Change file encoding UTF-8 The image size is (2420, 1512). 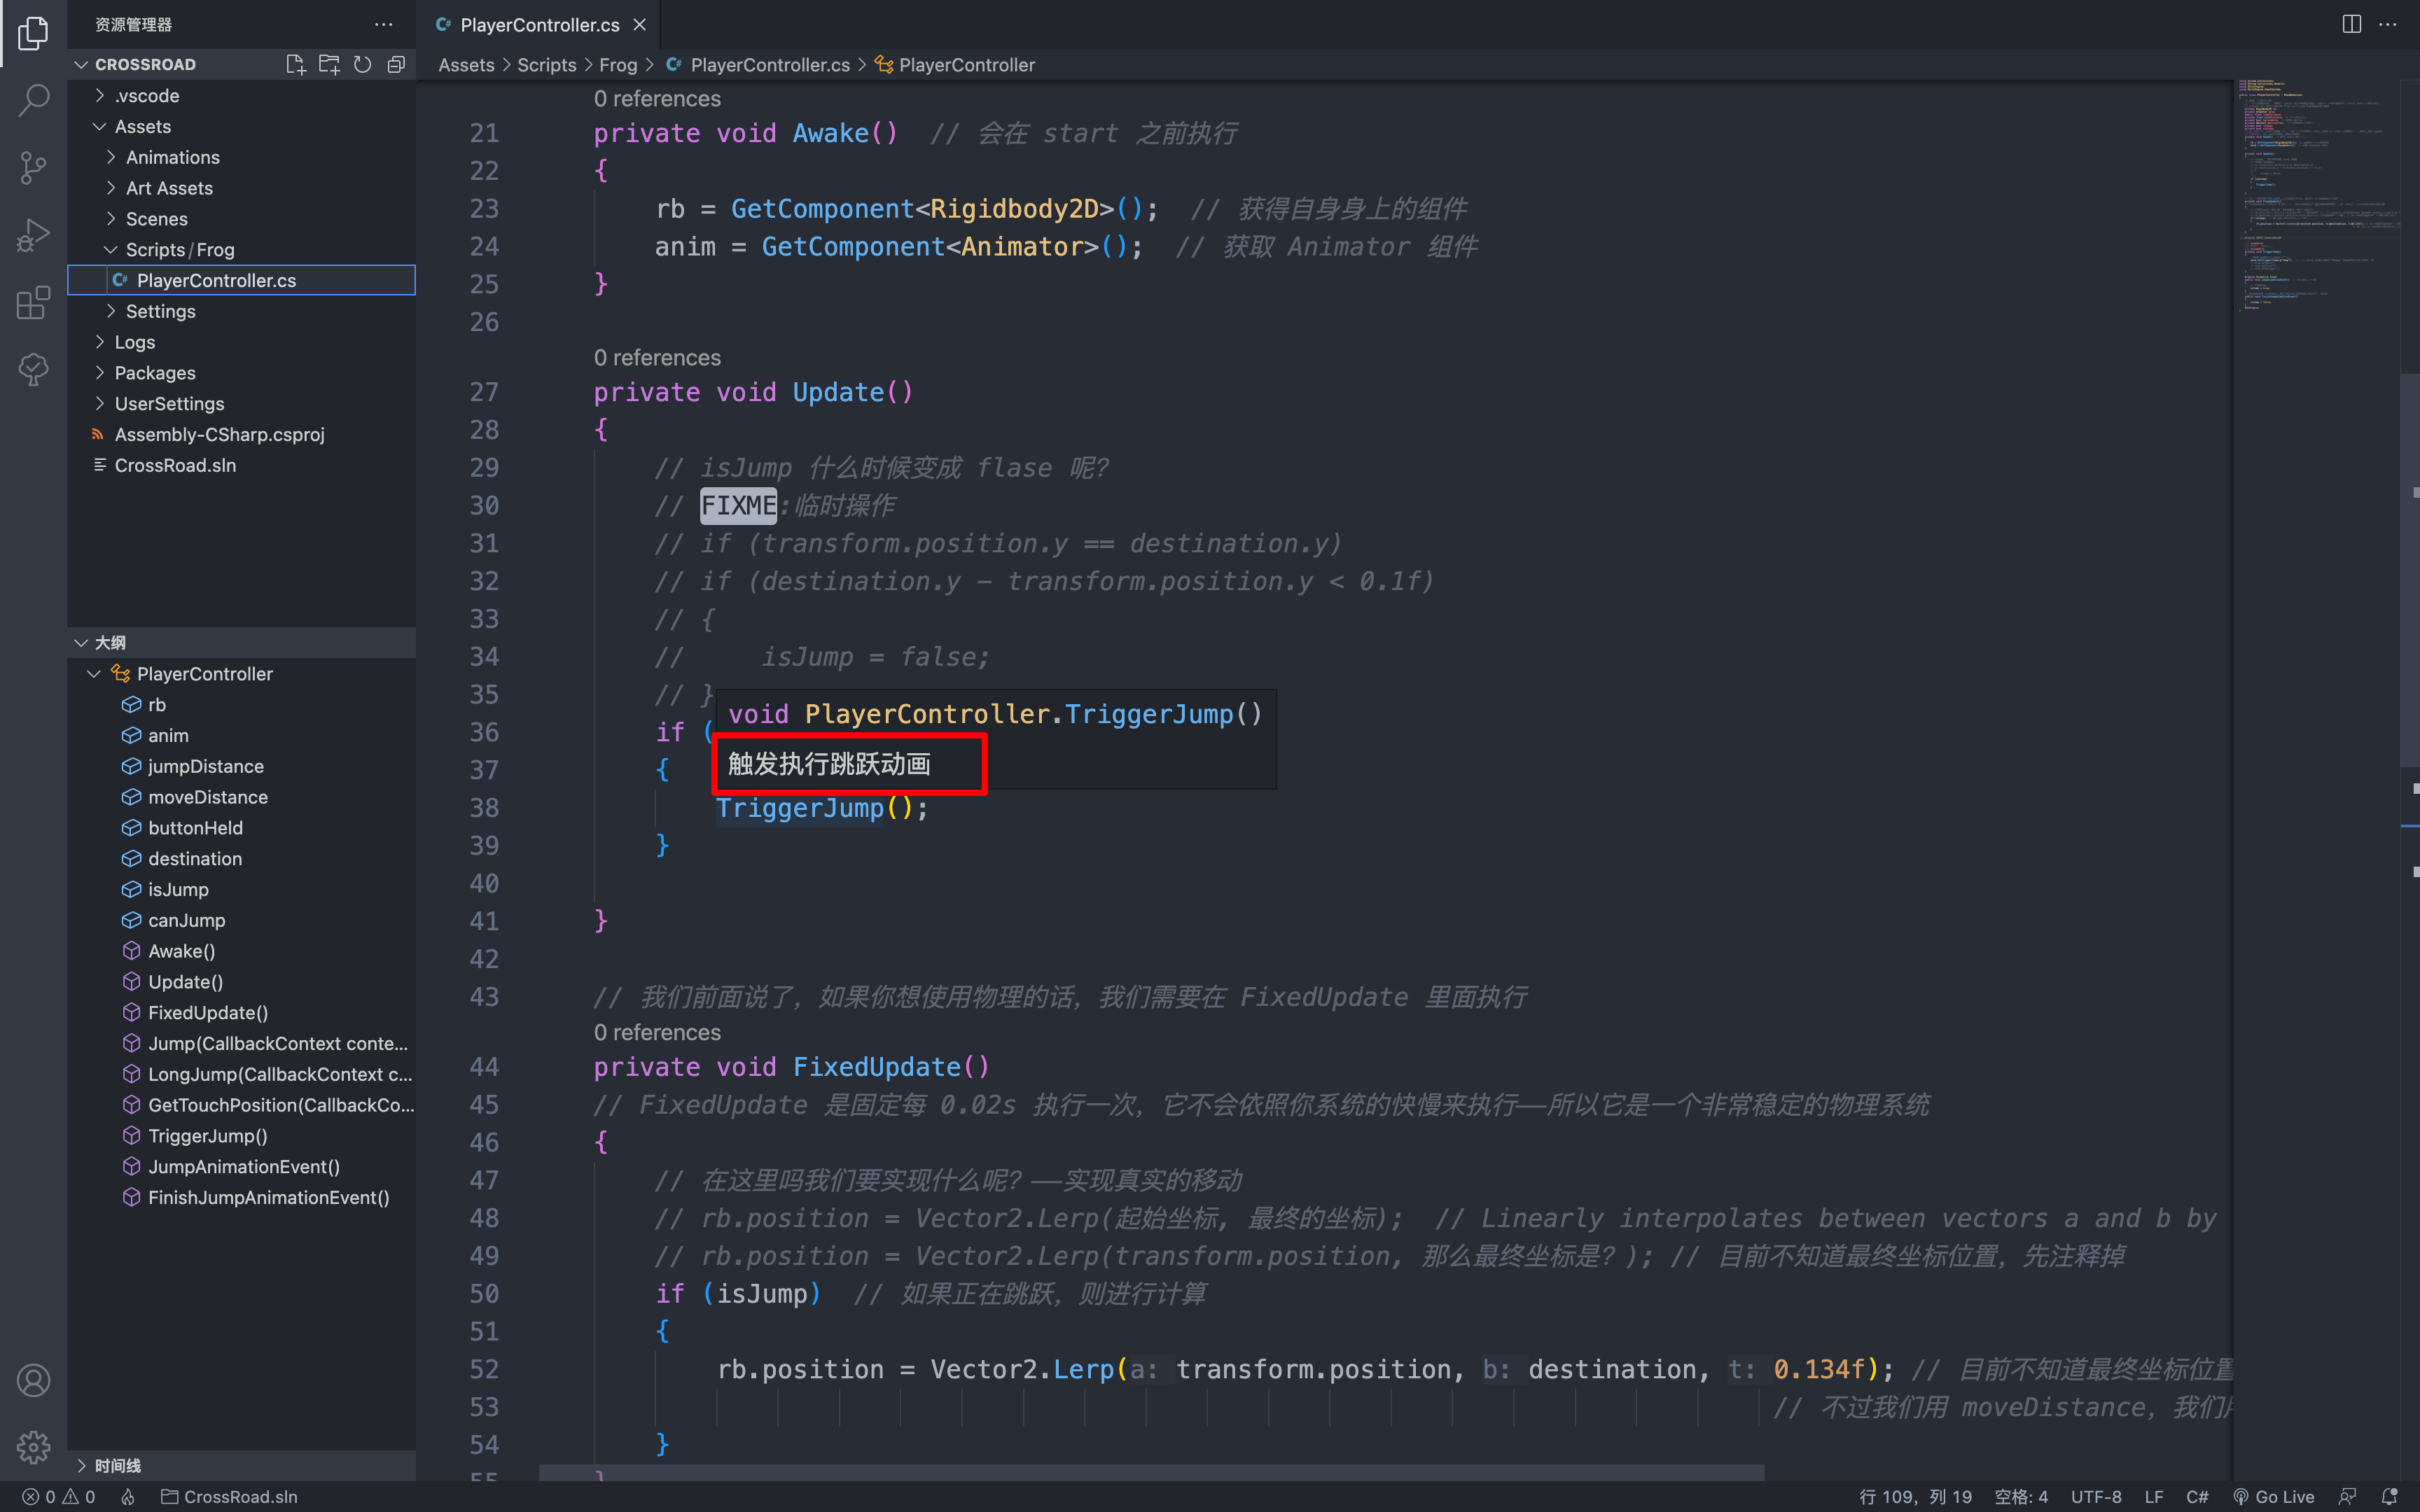(x=2096, y=1496)
